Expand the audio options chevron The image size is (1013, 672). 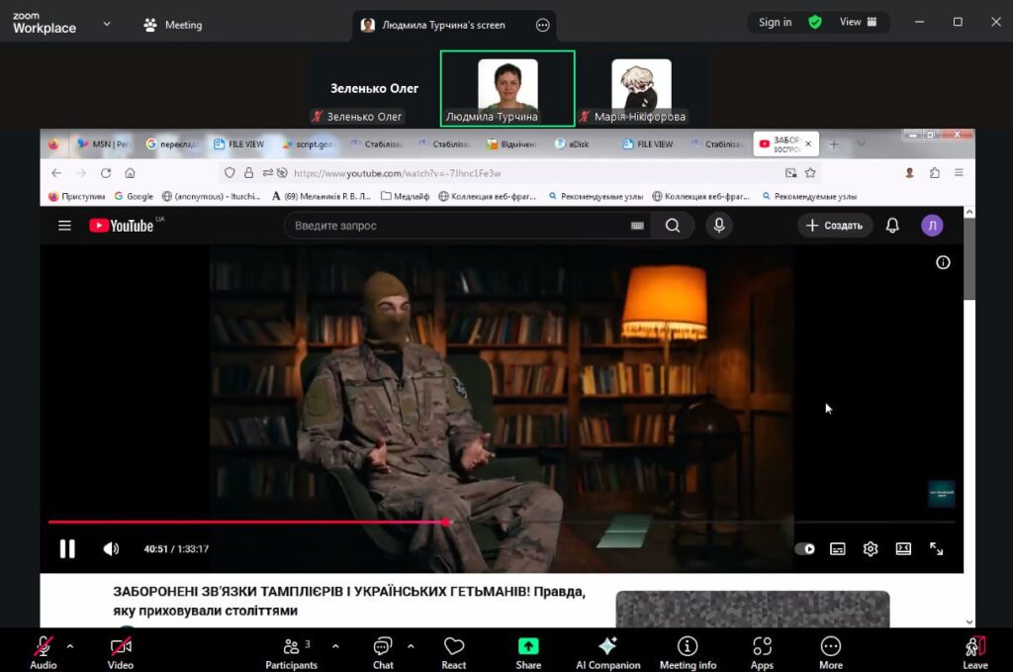click(x=69, y=645)
